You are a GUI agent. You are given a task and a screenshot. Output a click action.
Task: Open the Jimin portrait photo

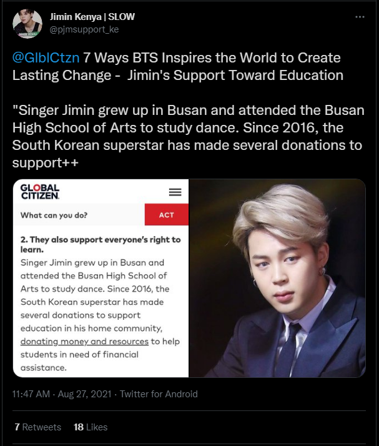tap(277, 278)
